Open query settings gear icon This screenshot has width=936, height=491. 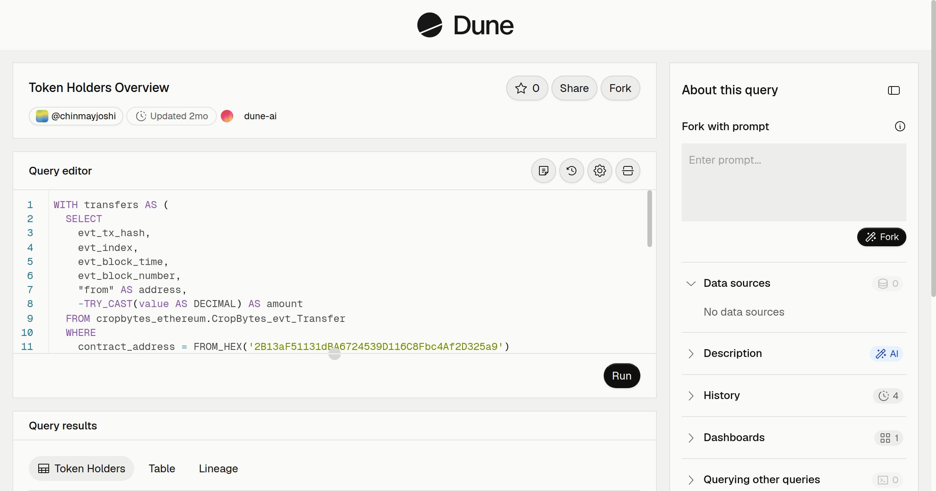[599, 171]
